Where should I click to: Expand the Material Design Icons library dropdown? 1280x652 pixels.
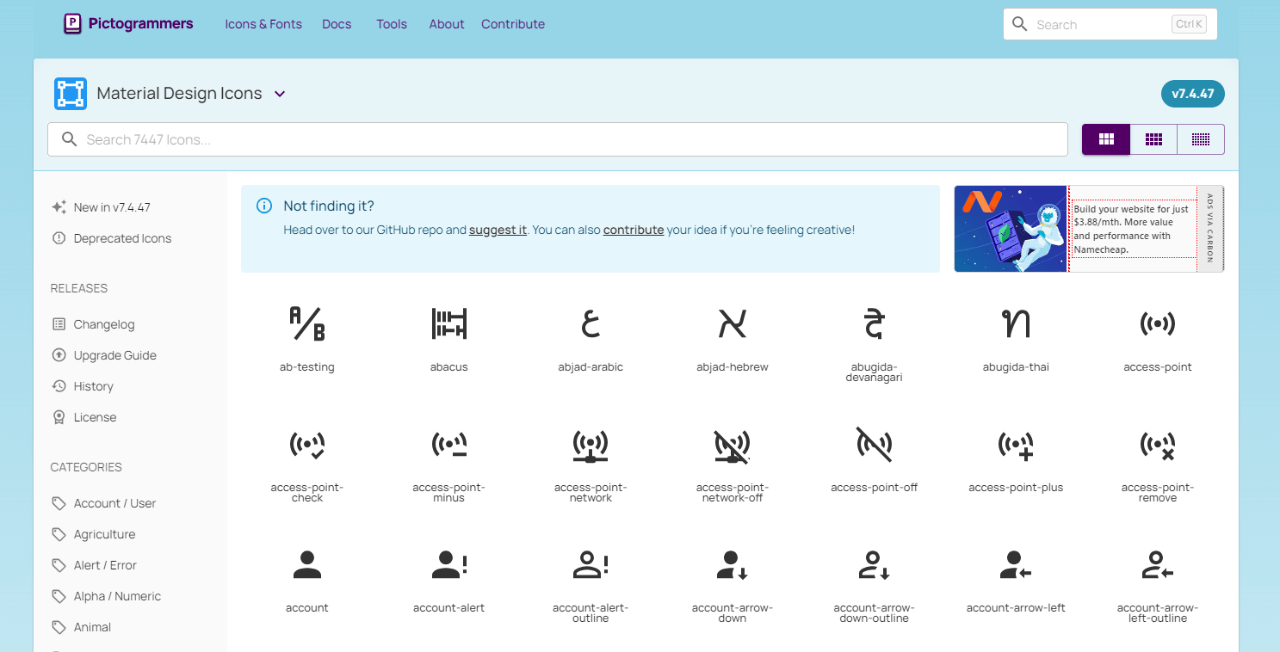[280, 94]
